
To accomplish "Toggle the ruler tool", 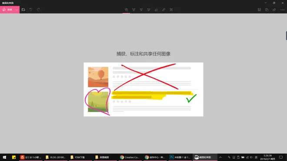I will (164, 10).
